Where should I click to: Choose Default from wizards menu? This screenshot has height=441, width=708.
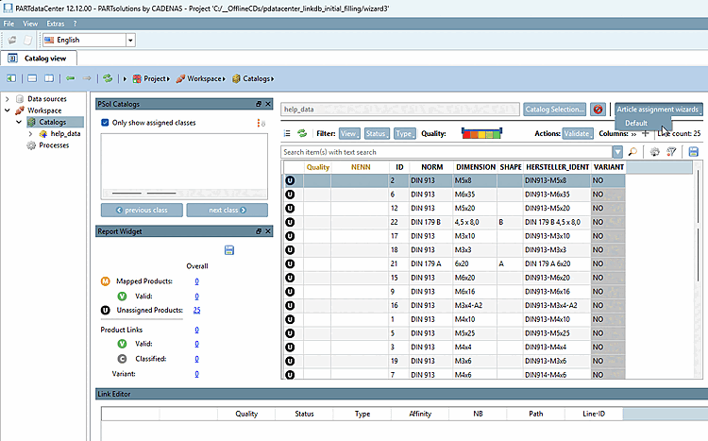[x=636, y=123]
